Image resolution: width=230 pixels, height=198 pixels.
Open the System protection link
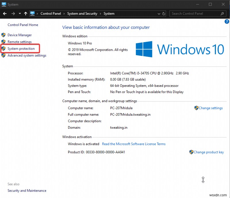[x=20, y=48]
